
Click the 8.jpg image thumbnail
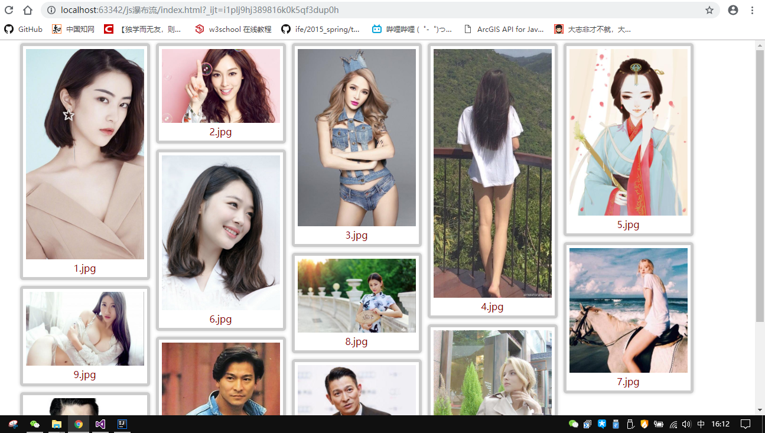click(x=357, y=295)
